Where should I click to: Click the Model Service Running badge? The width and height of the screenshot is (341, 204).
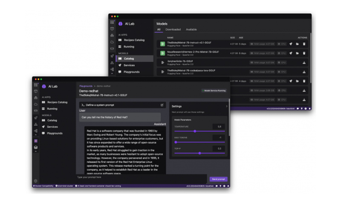(x=214, y=91)
